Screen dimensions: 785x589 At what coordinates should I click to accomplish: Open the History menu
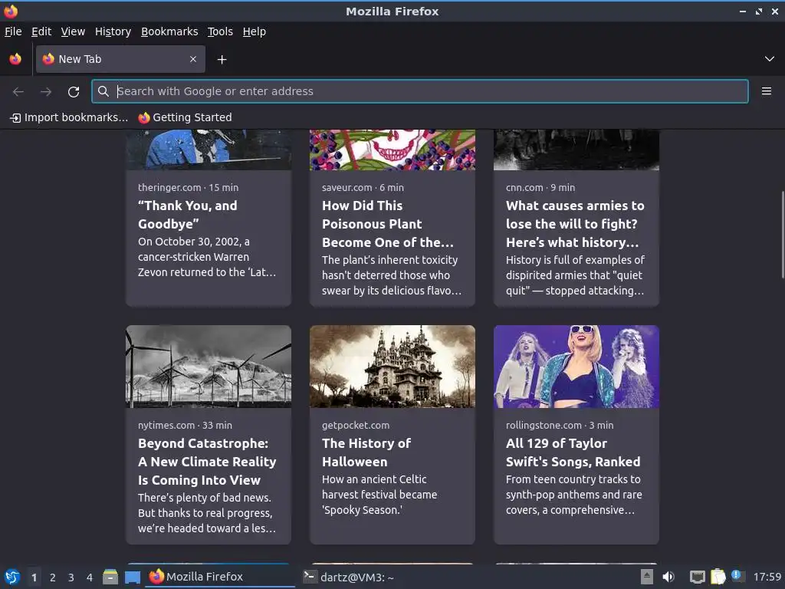(113, 31)
